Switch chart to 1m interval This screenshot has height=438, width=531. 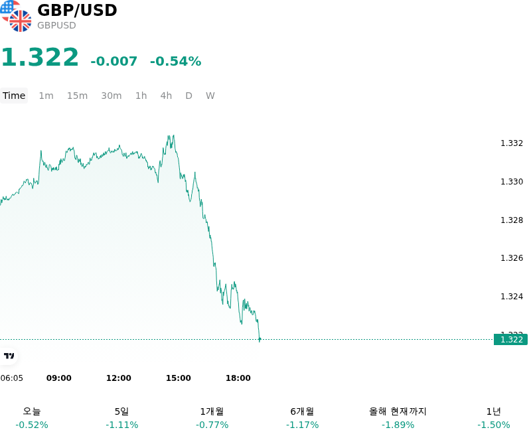click(46, 96)
